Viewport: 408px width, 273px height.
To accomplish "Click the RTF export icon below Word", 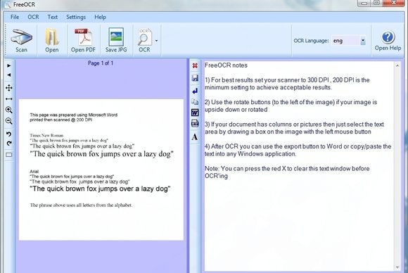I will pyautogui.click(x=195, y=123).
